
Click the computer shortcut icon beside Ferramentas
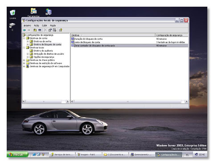pyautogui.click(x=49, y=12)
